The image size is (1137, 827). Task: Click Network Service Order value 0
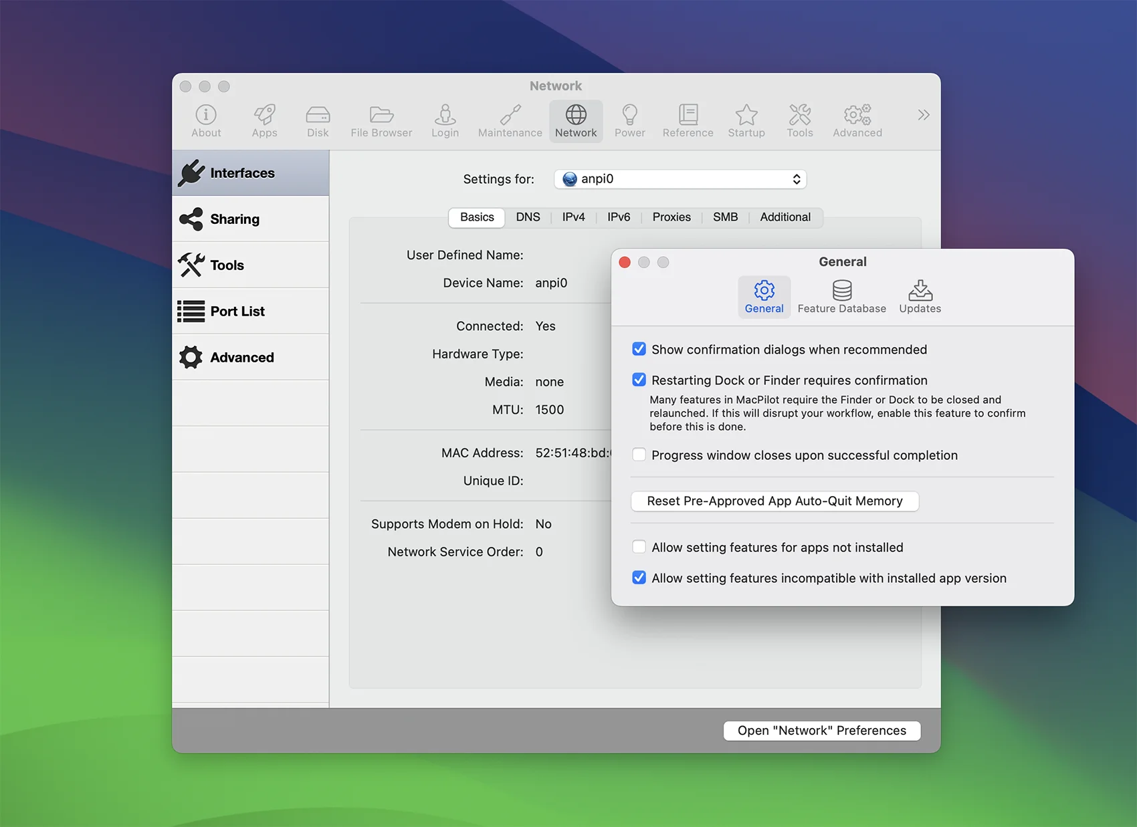539,552
